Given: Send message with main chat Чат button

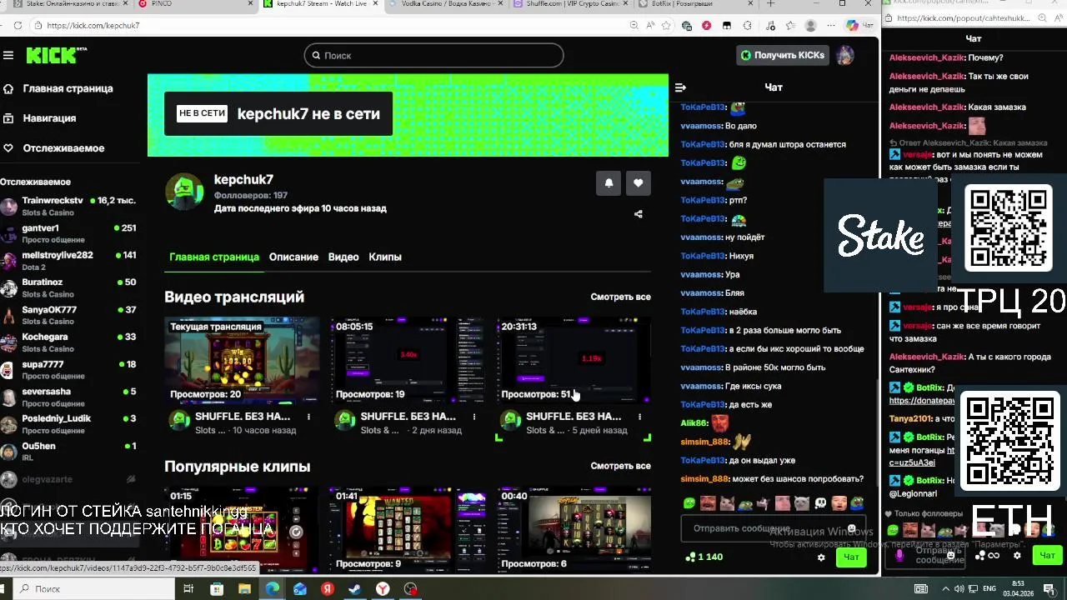Looking at the screenshot, I should point(851,557).
